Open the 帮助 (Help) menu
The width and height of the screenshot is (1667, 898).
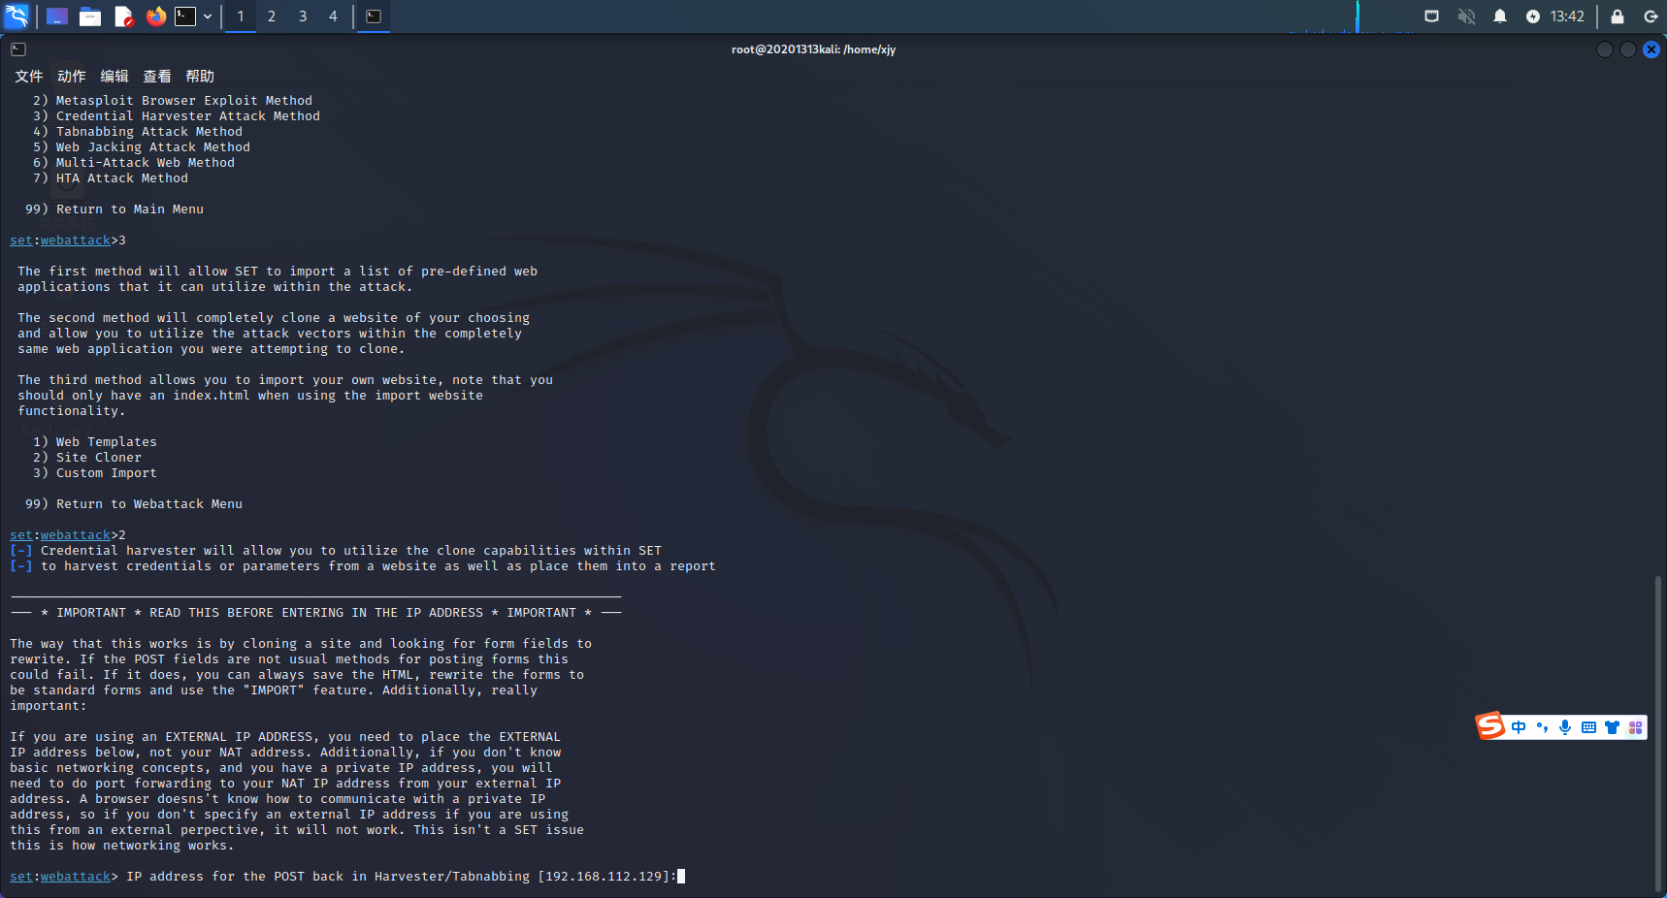(x=200, y=77)
